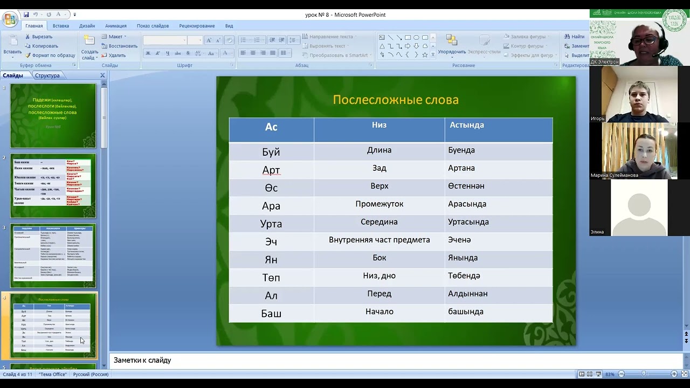The image size is (690, 388).
Task: Open the font size combo box
Action: [x=195, y=40]
